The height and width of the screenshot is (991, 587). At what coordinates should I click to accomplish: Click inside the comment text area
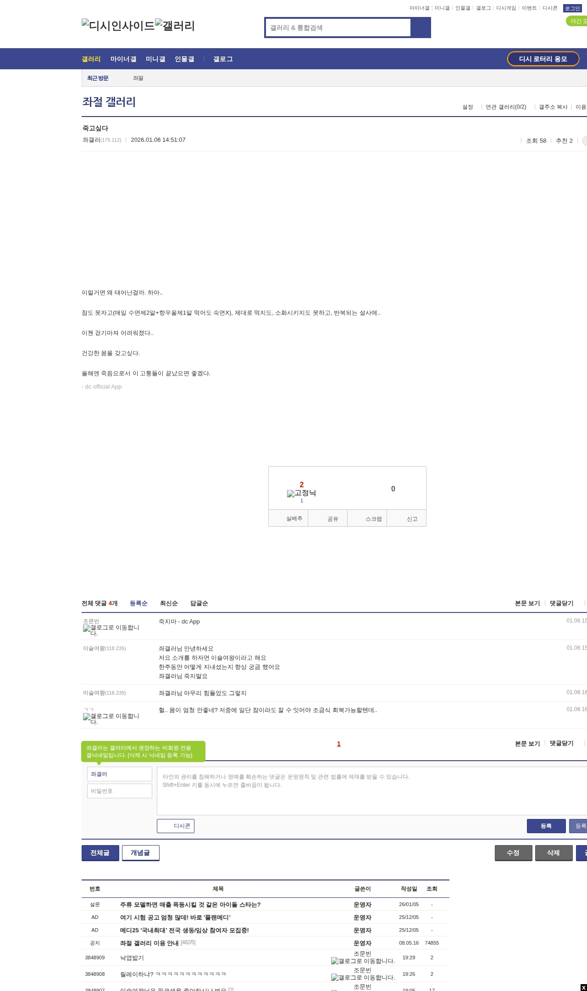pos(372,791)
